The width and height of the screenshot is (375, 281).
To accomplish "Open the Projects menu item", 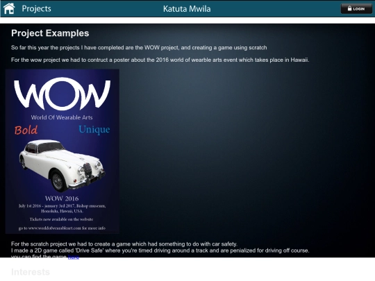I will click(x=36, y=8).
